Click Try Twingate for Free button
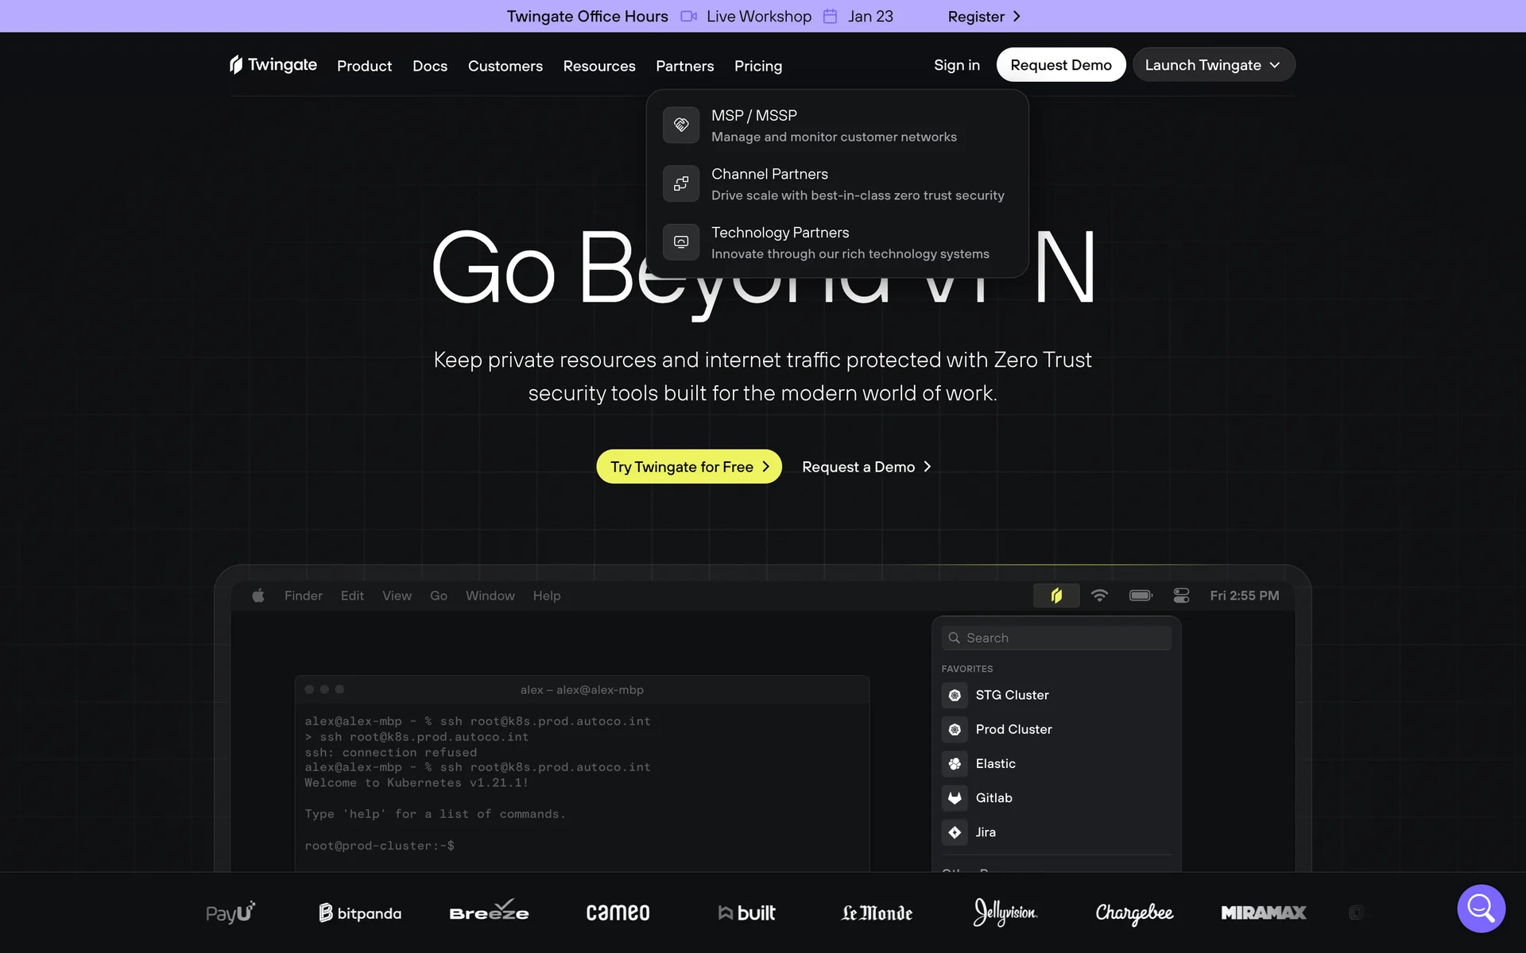 point(688,467)
